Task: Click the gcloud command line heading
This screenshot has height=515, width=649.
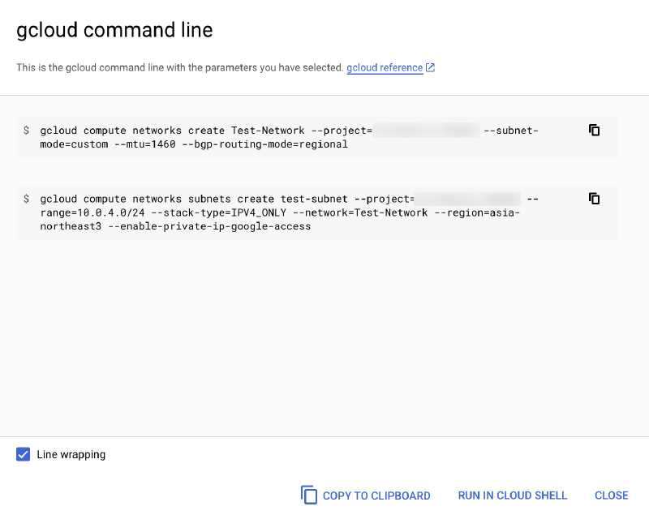Action: pos(114,30)
